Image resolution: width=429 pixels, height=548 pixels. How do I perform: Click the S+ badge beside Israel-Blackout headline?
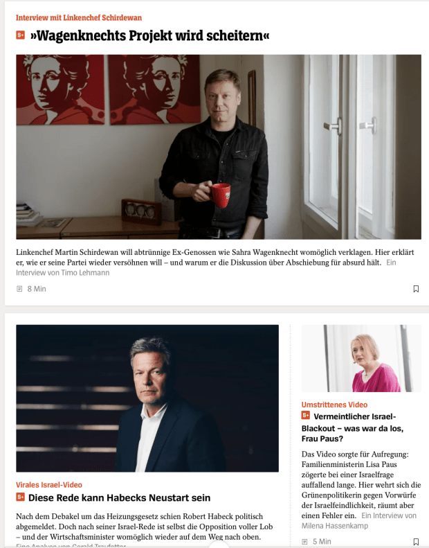click(306, 415)
